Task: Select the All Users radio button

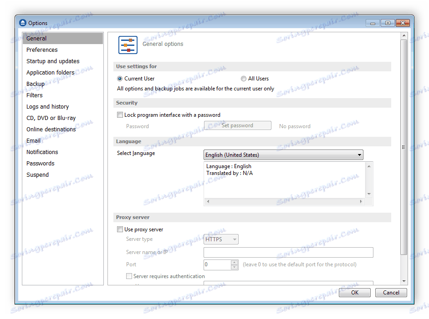Action: (244, 79)
